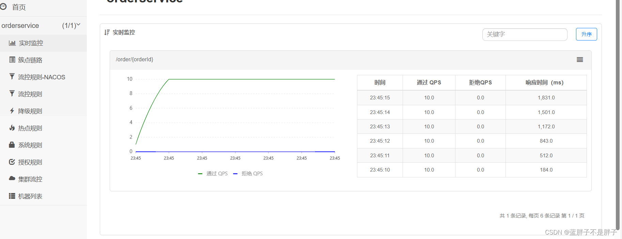The height and width of the screenshot is (239, 622).
Task: Click the lightning bolt icon for 降级规则
Action: [12, 111]
